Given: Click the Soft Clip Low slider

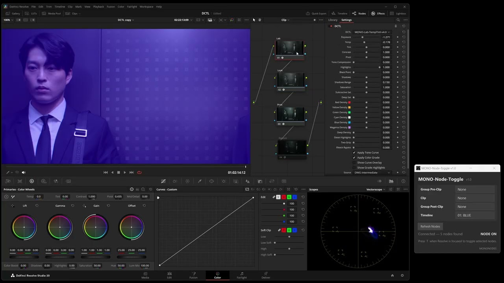Looking at the screenshot, I should [x=289, y=237].
